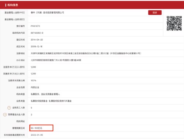184x139 pixels.
Task: Select the 机构类型 institution type value
Action: pyautogui.click(x=45, y=94)
